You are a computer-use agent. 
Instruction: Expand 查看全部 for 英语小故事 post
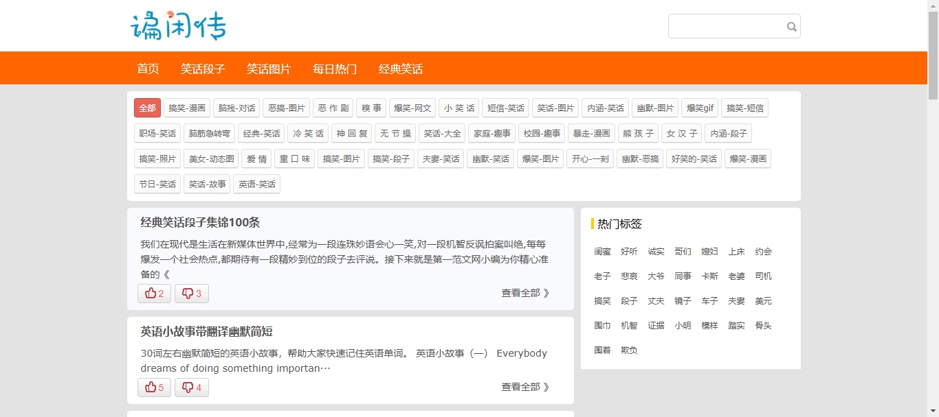point(525,387)
